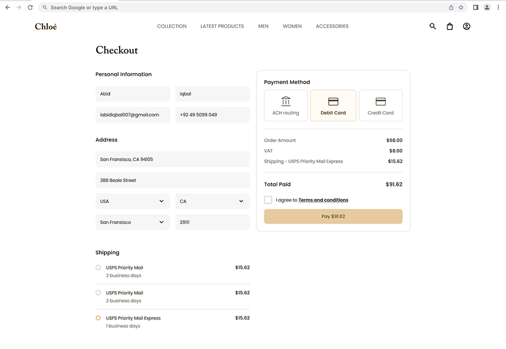Bookmark the page with the star icon
Screen dimensions: 506x349
tap(461, 7)
